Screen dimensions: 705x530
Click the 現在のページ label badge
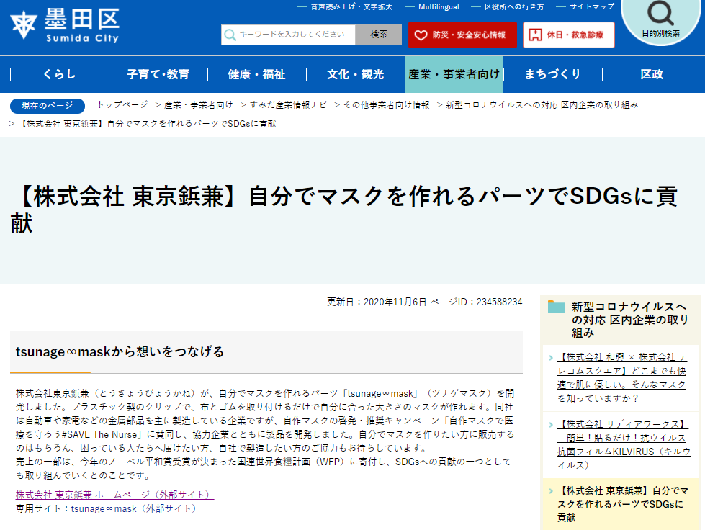(x=48, y=106)
